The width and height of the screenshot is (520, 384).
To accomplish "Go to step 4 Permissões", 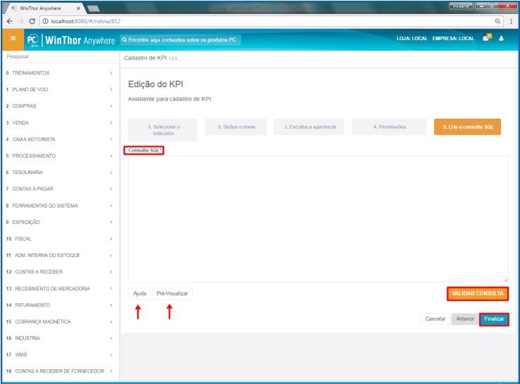I will point(389,127).
